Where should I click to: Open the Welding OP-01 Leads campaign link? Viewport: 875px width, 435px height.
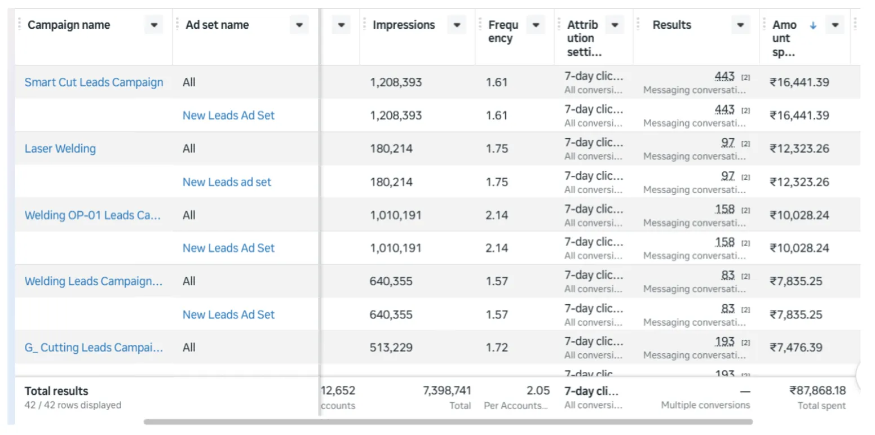pyautogui.click(x=93, y=215)
